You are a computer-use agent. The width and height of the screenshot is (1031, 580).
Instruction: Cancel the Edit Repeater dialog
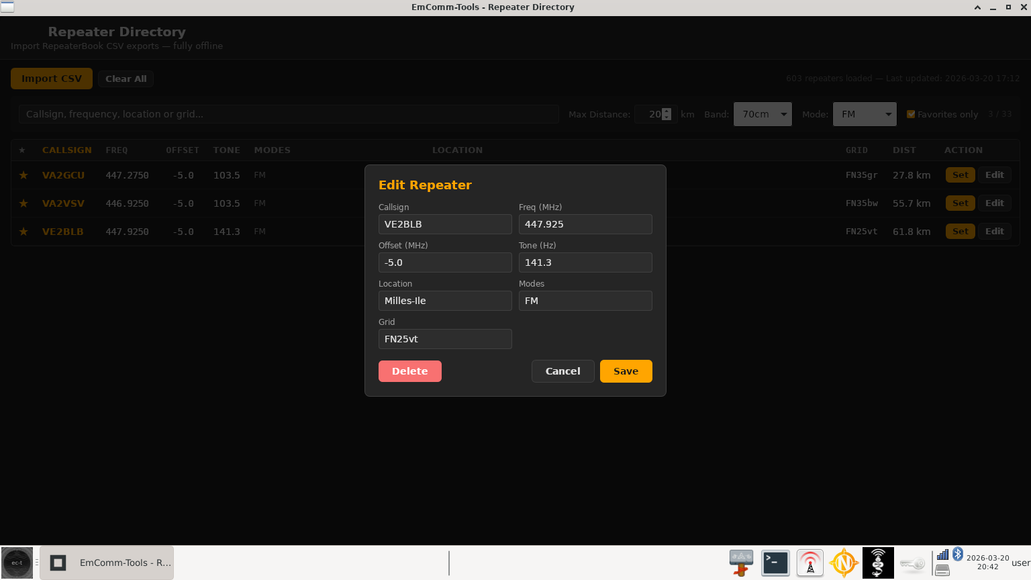[562, 371]
